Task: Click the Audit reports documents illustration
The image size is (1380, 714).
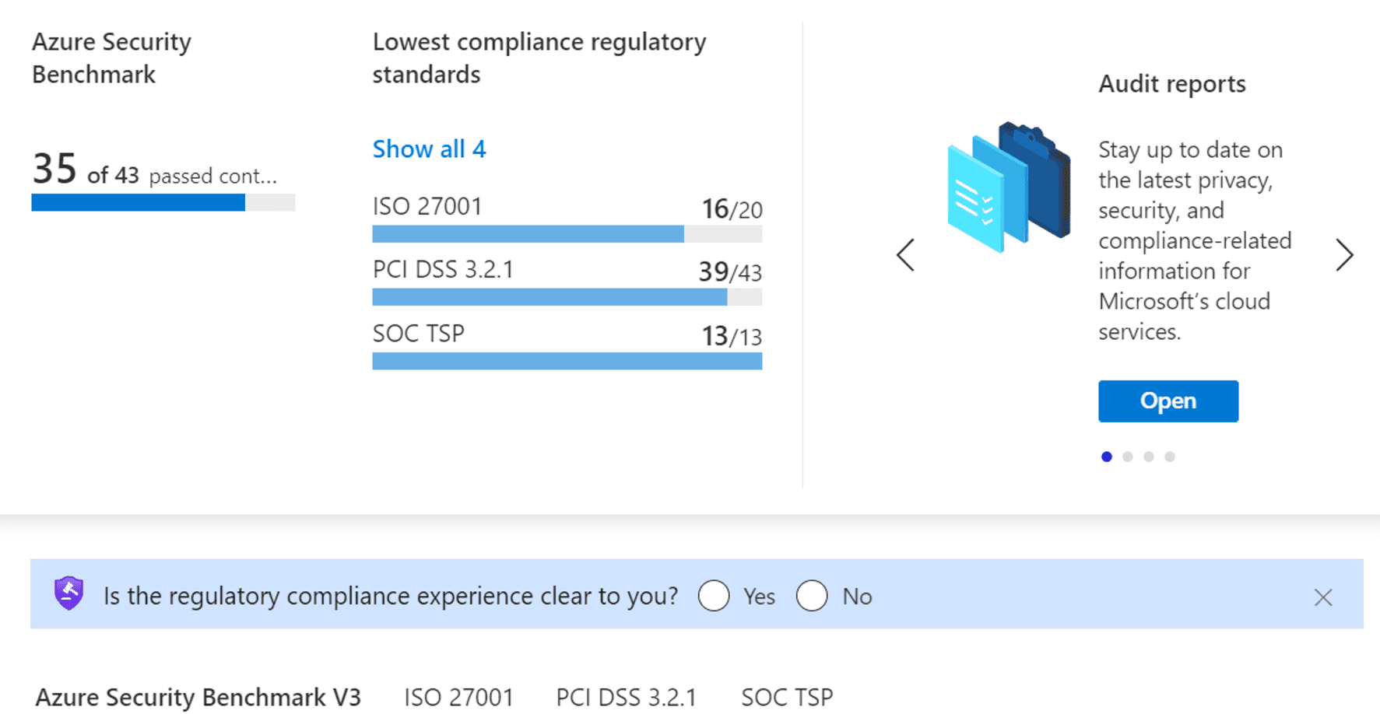Action: pos(1008,187)
